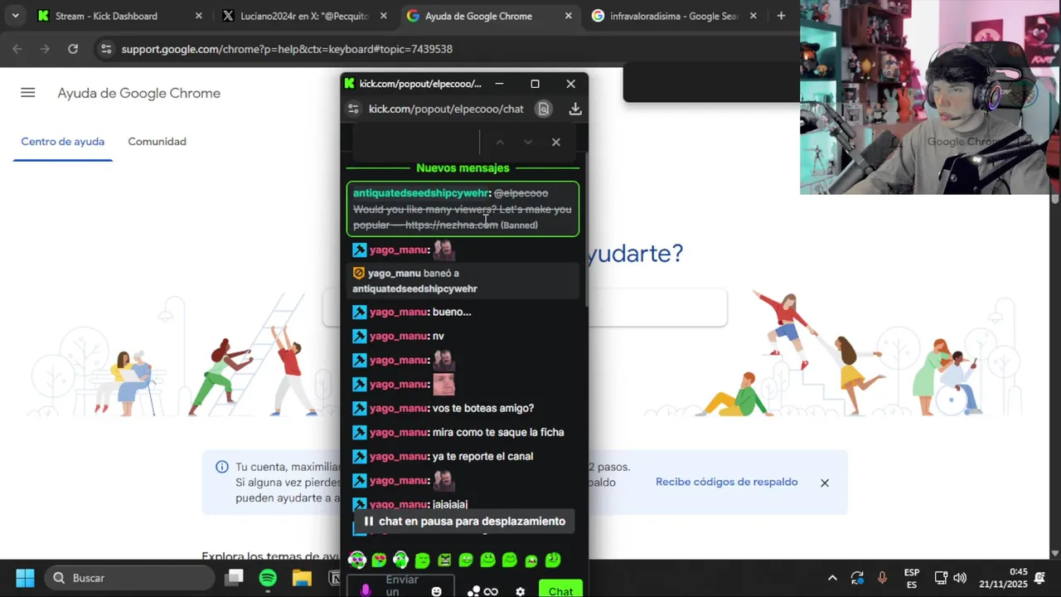Open Windows Start menu
The image size is (1061, 597).
[25, 578]
